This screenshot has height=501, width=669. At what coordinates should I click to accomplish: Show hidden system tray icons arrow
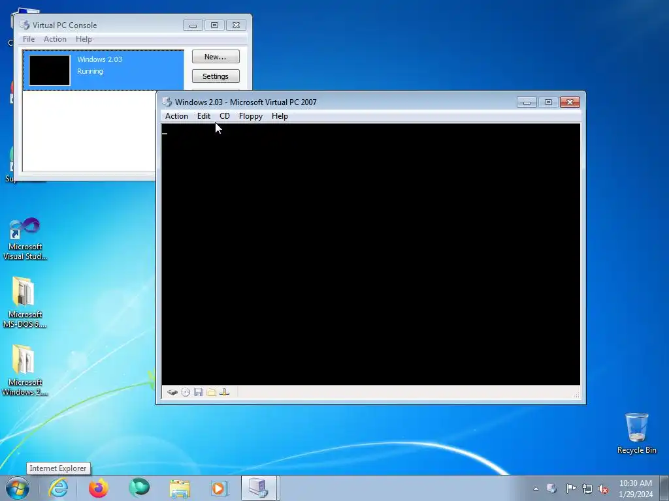[x=536, y=489]
